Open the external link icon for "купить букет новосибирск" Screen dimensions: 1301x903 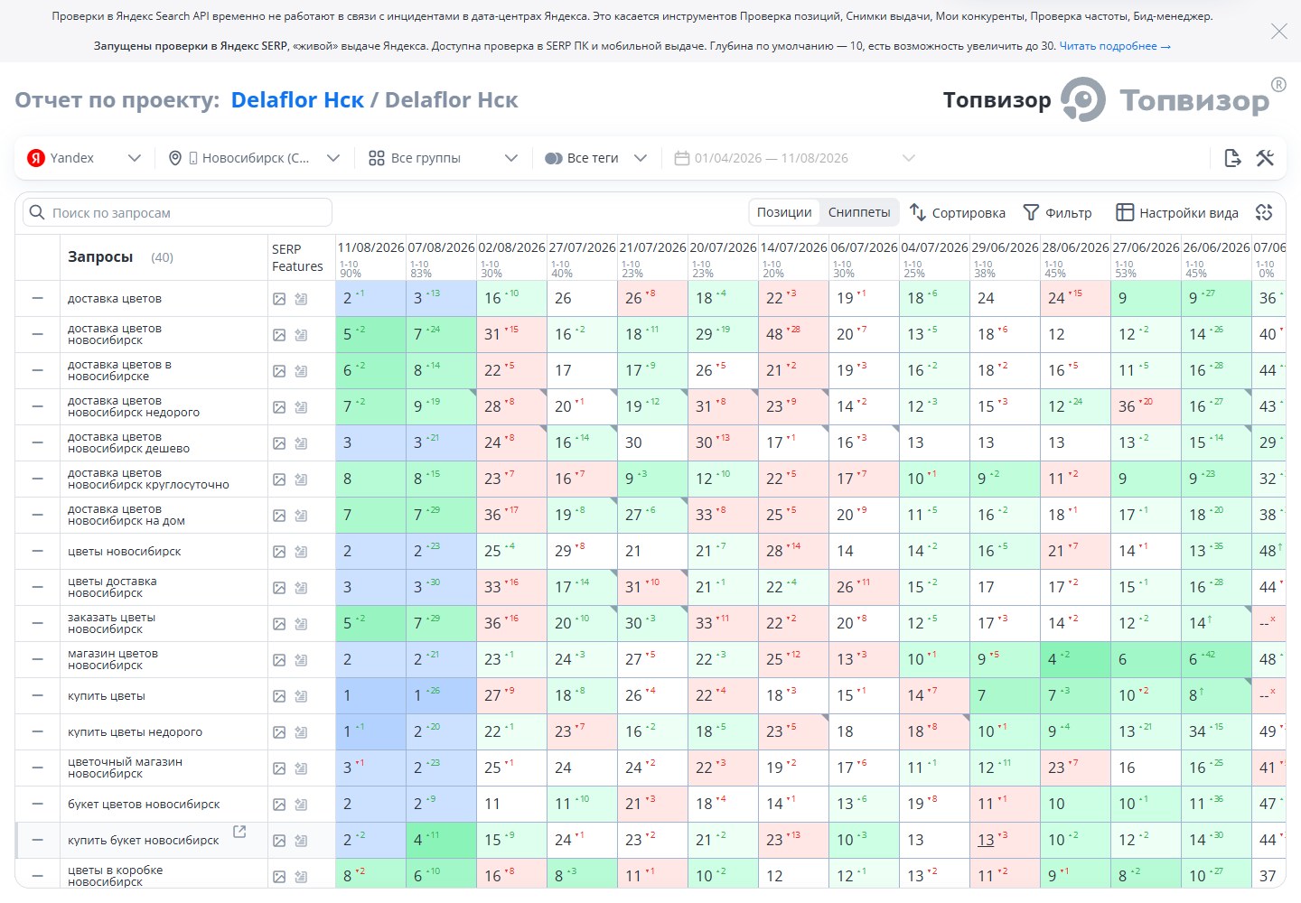tap(239, 831)
